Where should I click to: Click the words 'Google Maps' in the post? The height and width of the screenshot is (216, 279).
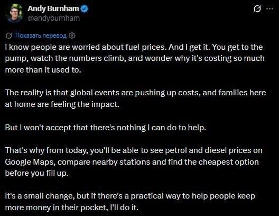[x=30, y=162]
